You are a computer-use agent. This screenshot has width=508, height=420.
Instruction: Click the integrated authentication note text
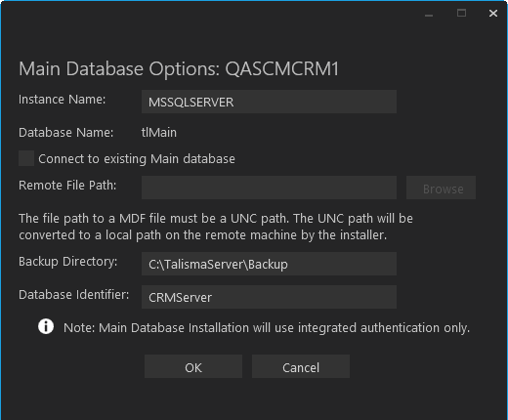tap(267, 328)
